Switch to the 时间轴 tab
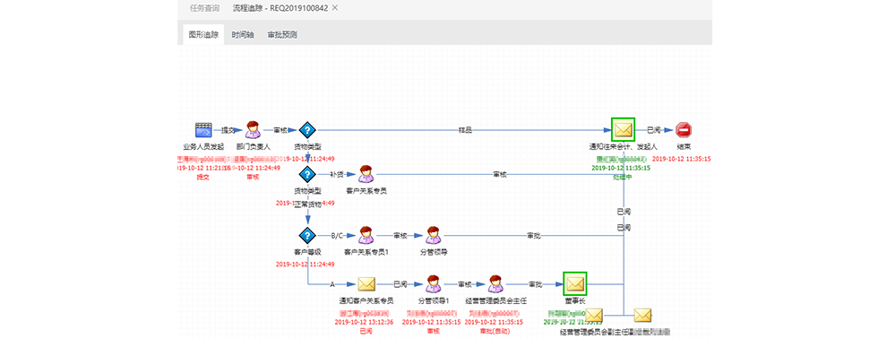Viewport: 896px width, 339px height. [243, 35]
